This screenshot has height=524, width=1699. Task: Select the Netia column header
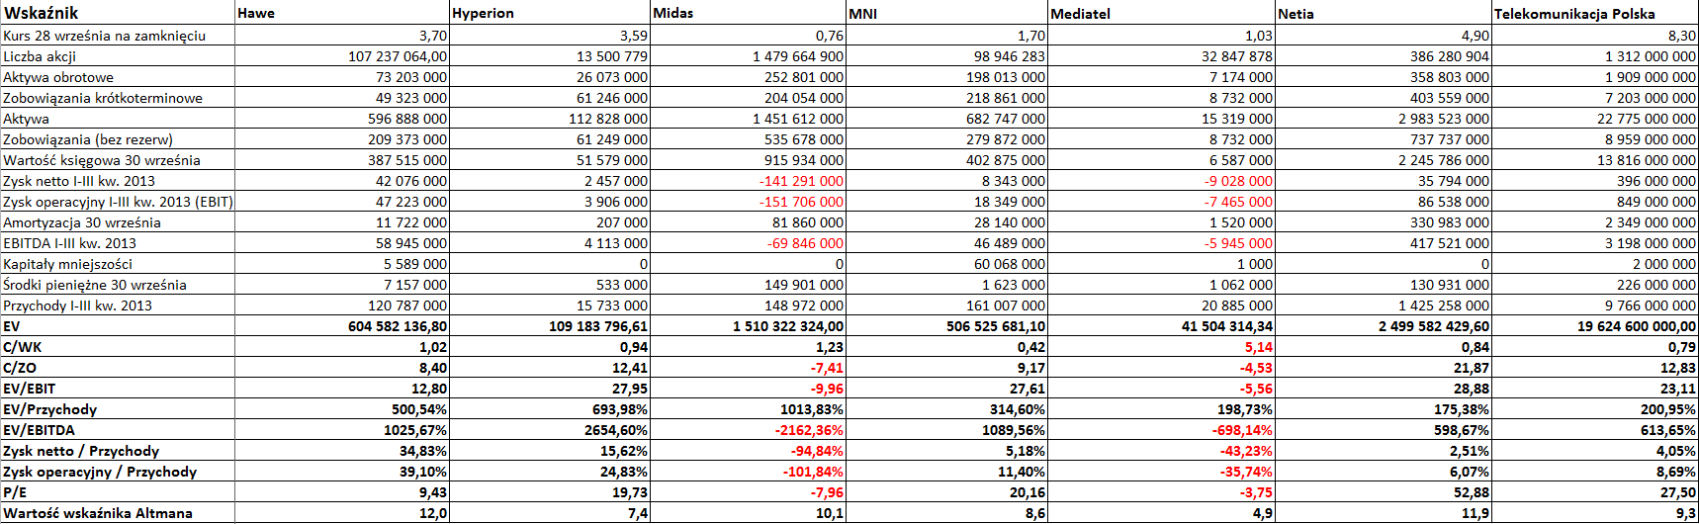point(1384,13)
